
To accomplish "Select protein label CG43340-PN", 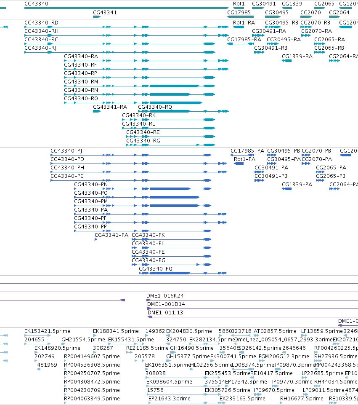I will [91, 185].
